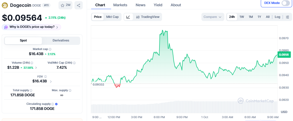Viewport: 293px width, 121px height.
Task: Click the chart's highest price peak
Action: [x=163, y=30]
